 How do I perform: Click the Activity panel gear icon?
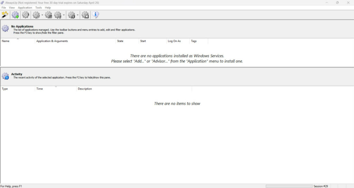5,76
